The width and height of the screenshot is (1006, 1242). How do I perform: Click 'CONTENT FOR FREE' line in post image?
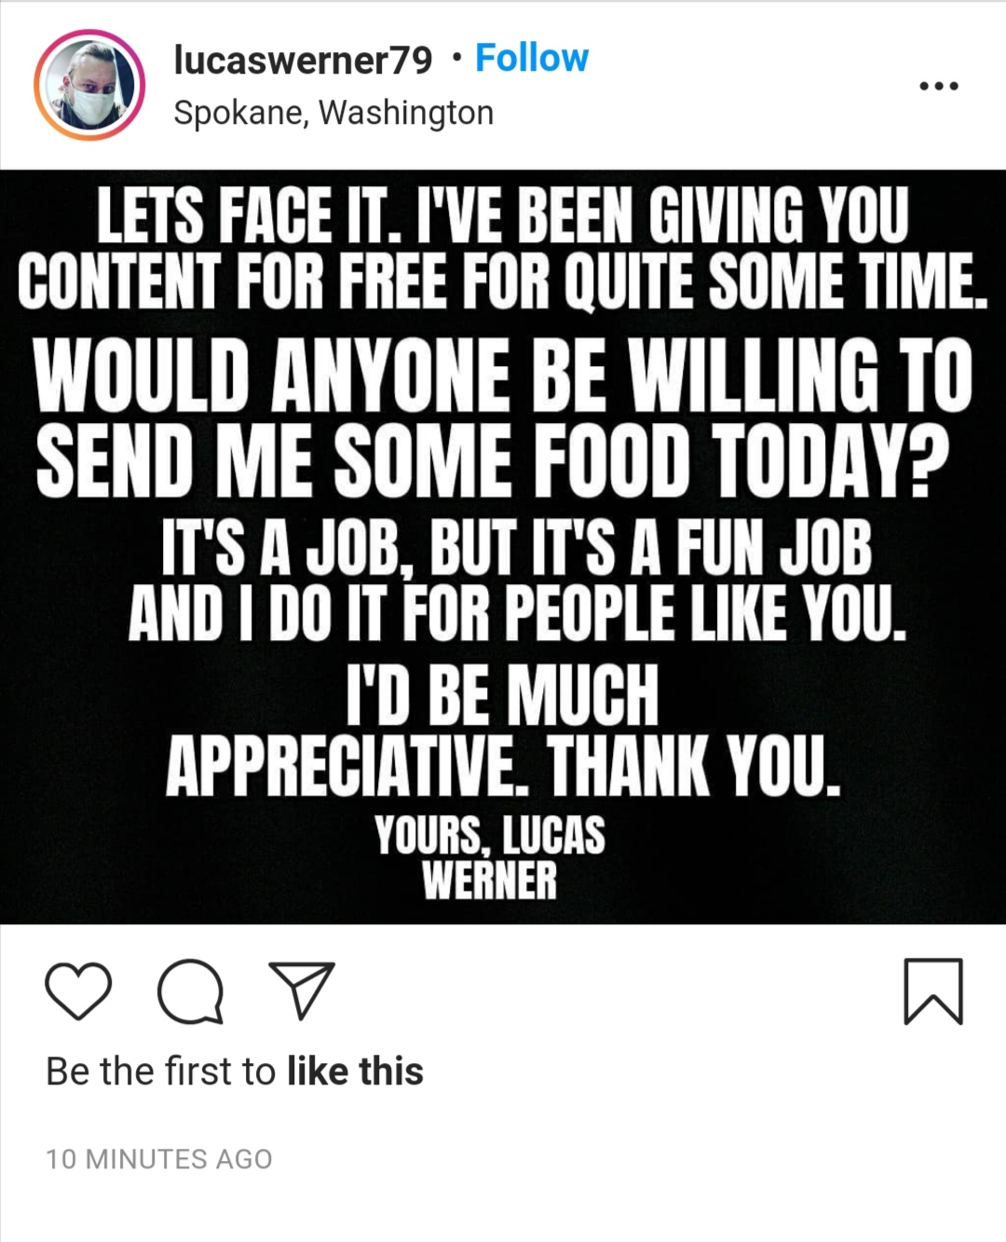point(503,280)
